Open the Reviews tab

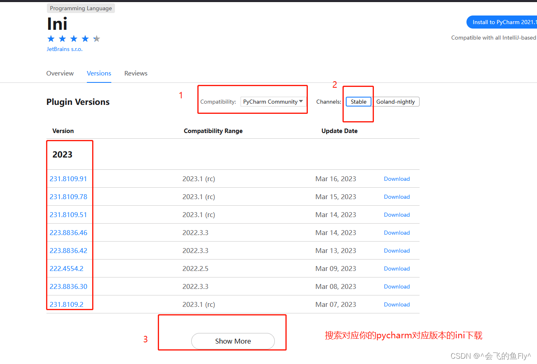tap(136, 73)
